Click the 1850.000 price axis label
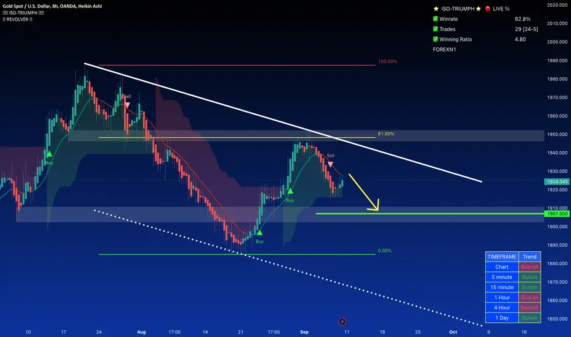The height and width of the screenshot is (337, 571). 557,319
